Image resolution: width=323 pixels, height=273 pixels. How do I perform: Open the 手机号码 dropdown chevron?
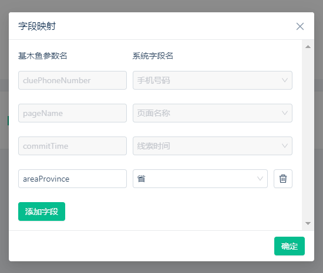coord(285,80)
